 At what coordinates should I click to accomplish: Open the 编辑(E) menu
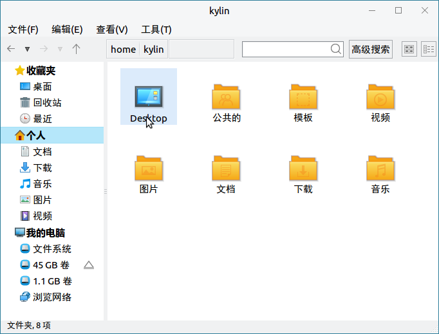pyautogui.click(x=67, y=30)
